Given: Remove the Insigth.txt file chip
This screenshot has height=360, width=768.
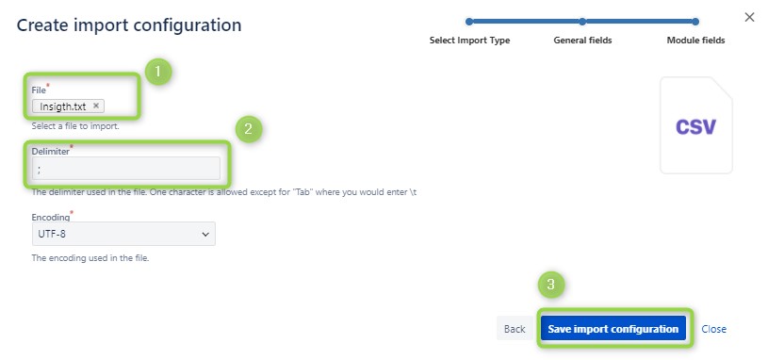Looking at the screenshot, I should (96, 106).
